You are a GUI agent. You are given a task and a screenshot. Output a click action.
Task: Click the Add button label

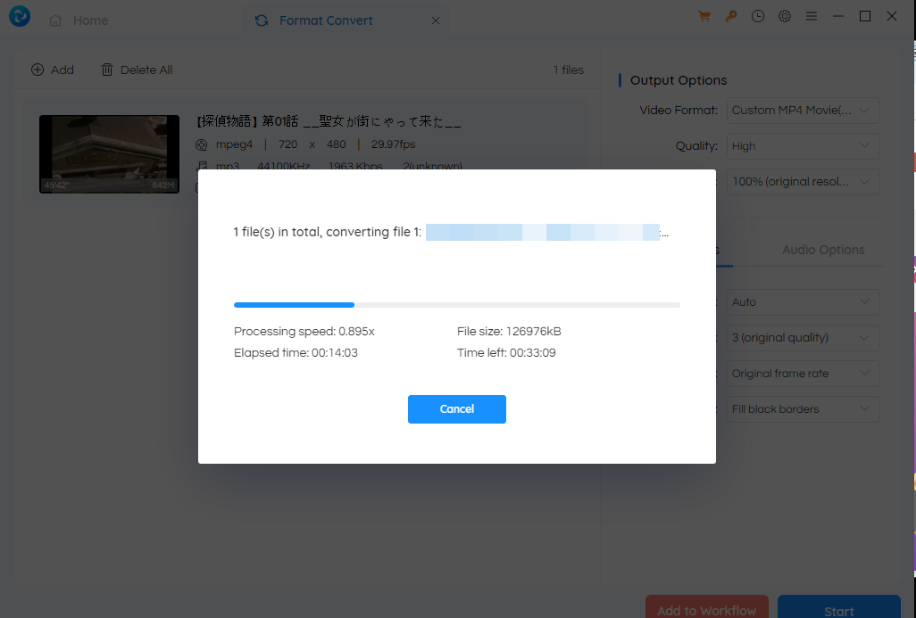click(62, 70)
